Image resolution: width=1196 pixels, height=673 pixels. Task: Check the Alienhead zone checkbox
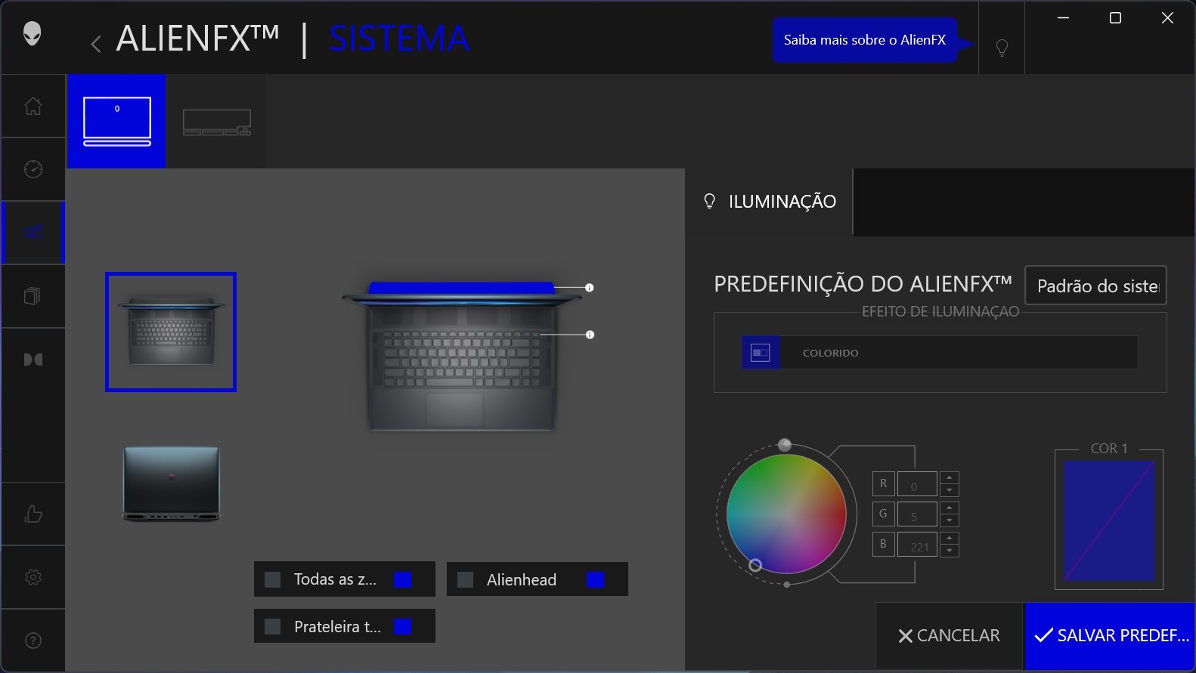point(466,579)
